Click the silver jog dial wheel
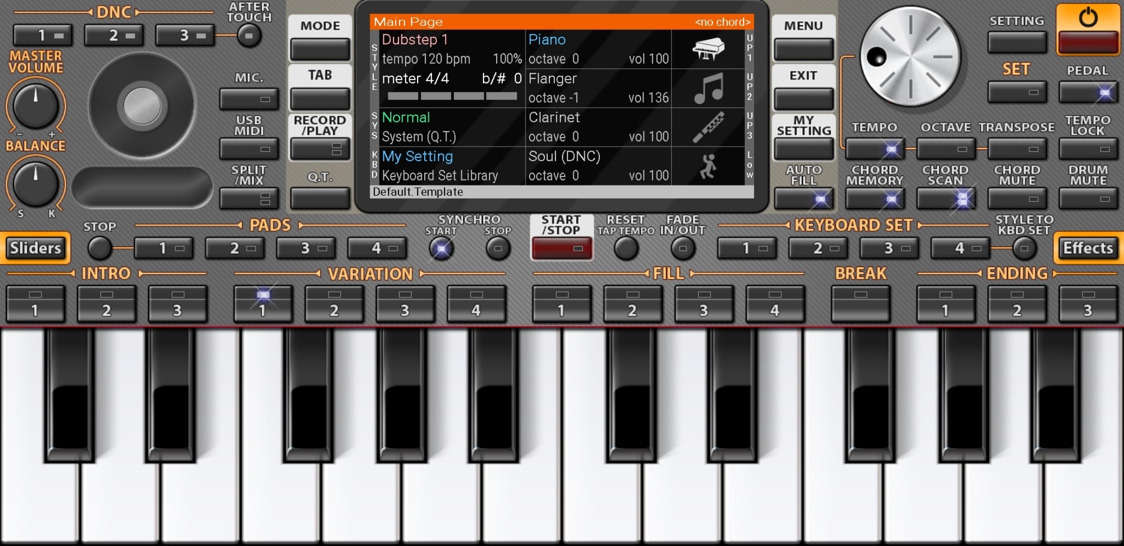The width and height of the screenshot is (1124, 546). click(910, 57)
